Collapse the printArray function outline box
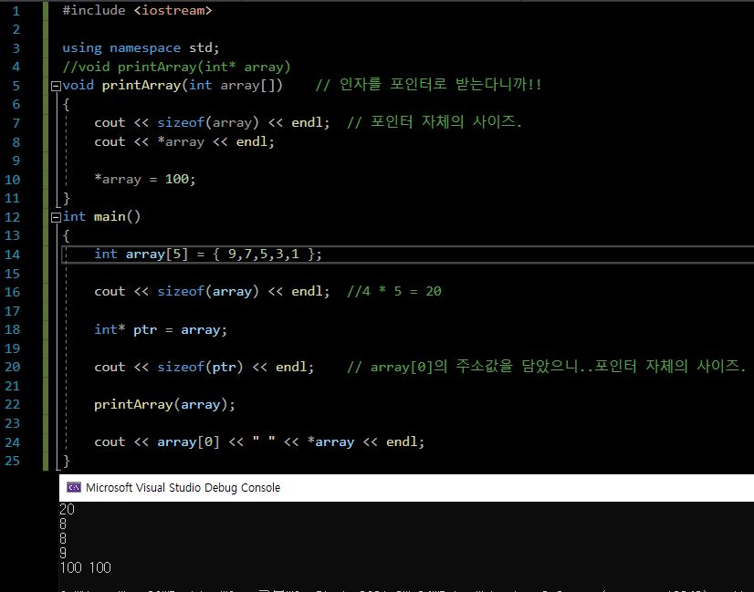 pyautogui.click(x=56, y=86)
